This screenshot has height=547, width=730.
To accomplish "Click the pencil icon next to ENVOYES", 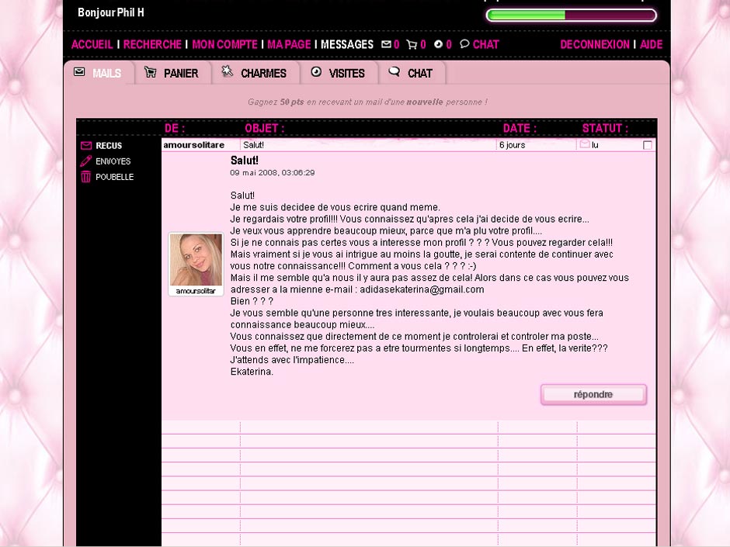I will click(x=85, y=161).
